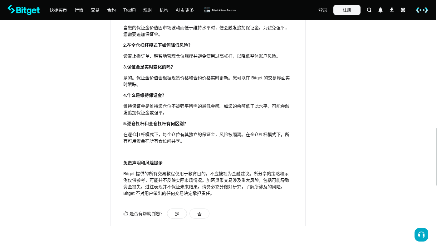Open the Bitget Alliance Program banner

(x=220, y=10)
